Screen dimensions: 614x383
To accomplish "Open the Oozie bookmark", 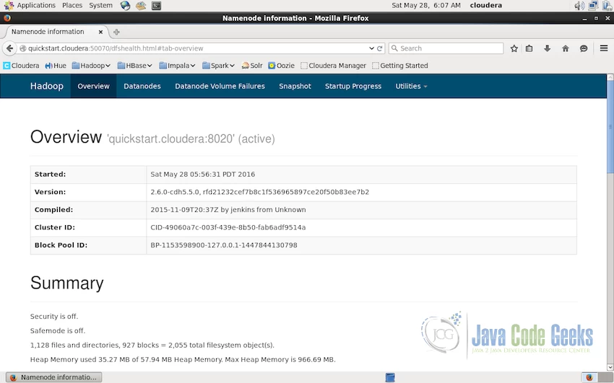I will coord(281,66).
